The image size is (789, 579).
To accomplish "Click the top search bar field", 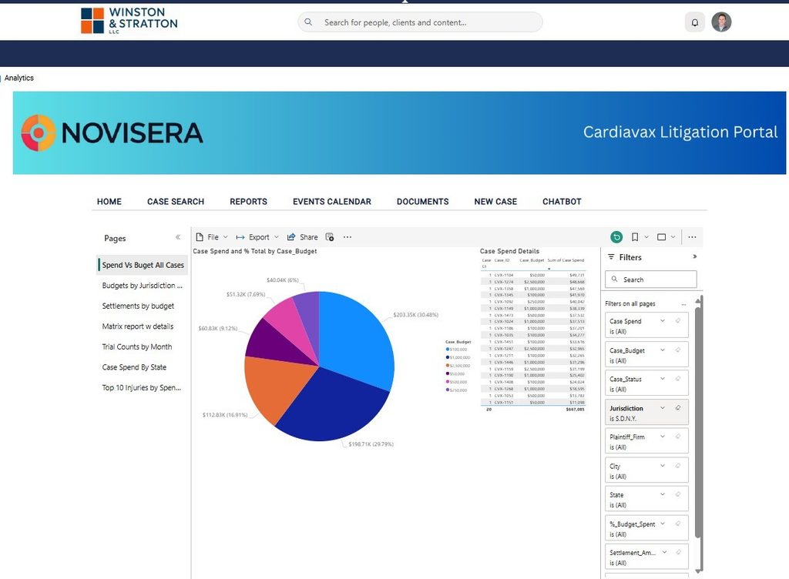I will 421,22.
